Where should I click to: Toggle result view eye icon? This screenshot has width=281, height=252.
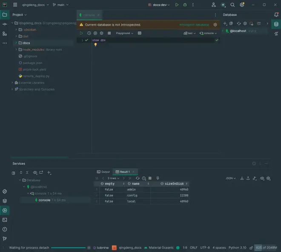[x=262, y=178]
